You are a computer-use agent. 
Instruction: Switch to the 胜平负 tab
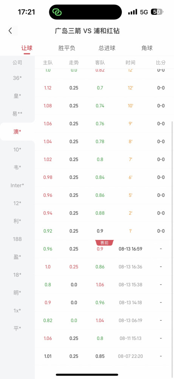(x=67, y=48)
